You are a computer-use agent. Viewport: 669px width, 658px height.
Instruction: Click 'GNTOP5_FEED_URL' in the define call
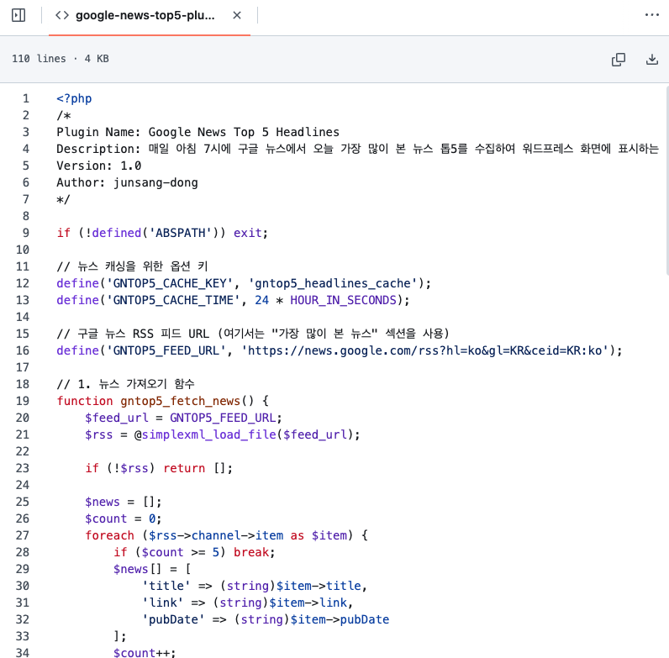[166, 350]
